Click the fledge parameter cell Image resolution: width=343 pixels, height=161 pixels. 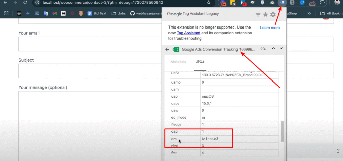click(185, 125)
